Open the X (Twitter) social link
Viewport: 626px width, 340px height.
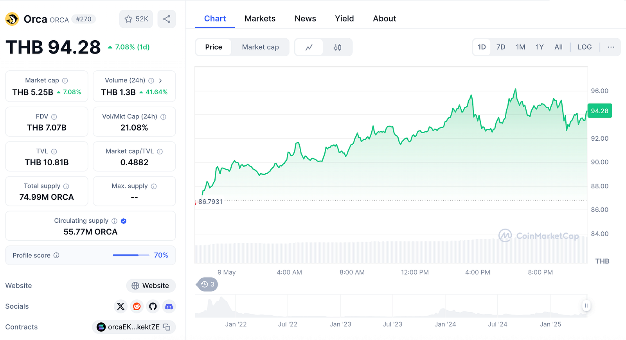click(x=121, y=306)
